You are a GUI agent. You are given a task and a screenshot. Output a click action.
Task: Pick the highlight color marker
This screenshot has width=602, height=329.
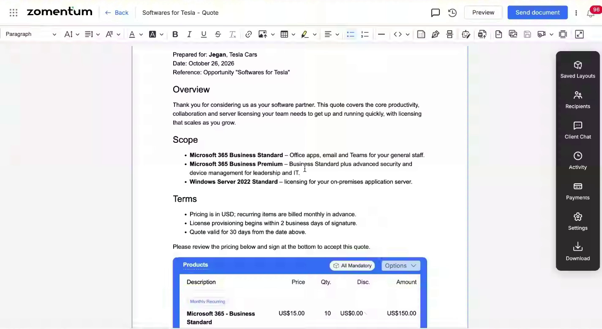[305, 34]
